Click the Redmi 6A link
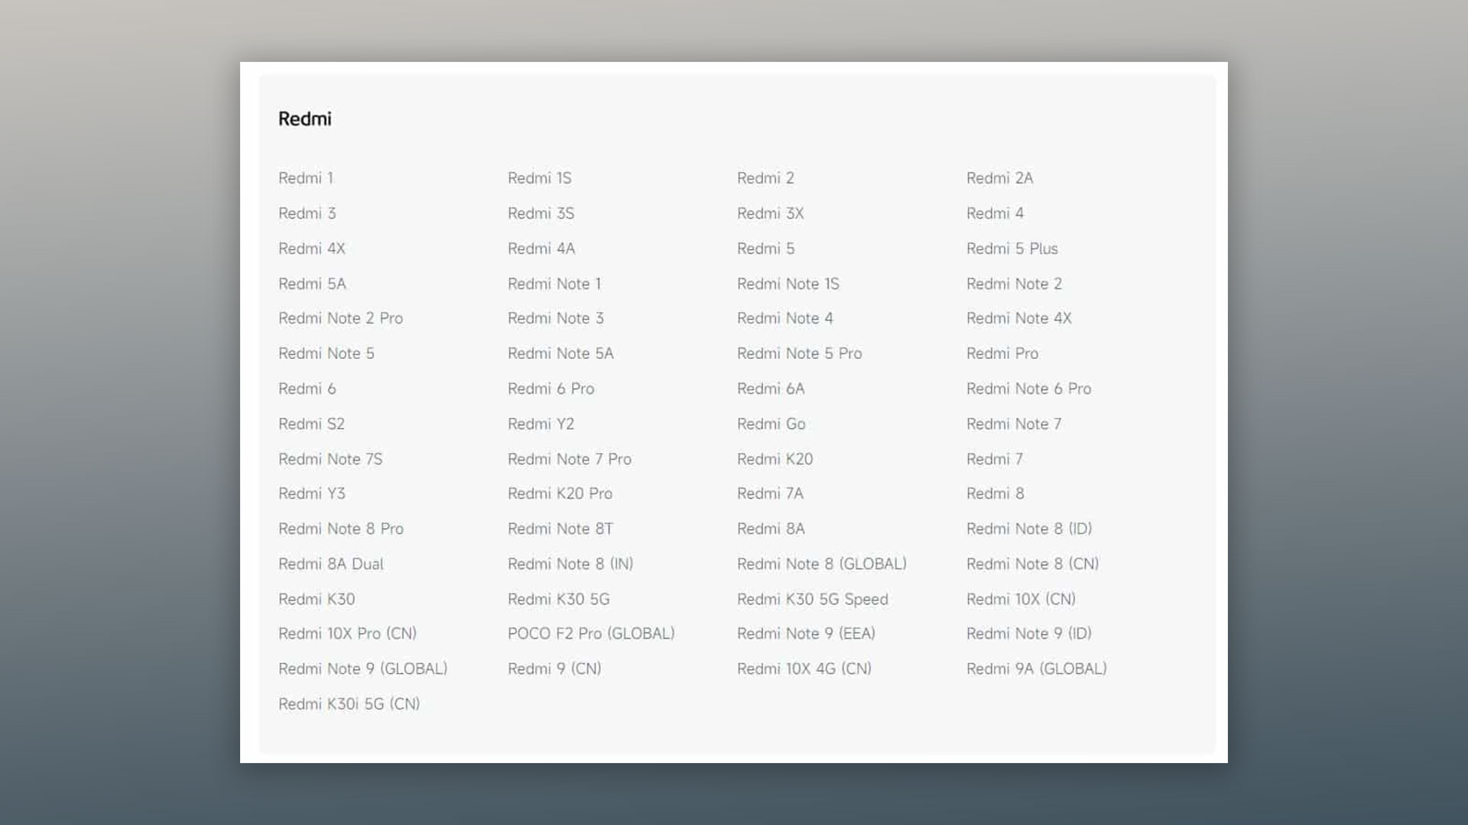The height and width of the screenshot is (825, 1468). [771, 388]
